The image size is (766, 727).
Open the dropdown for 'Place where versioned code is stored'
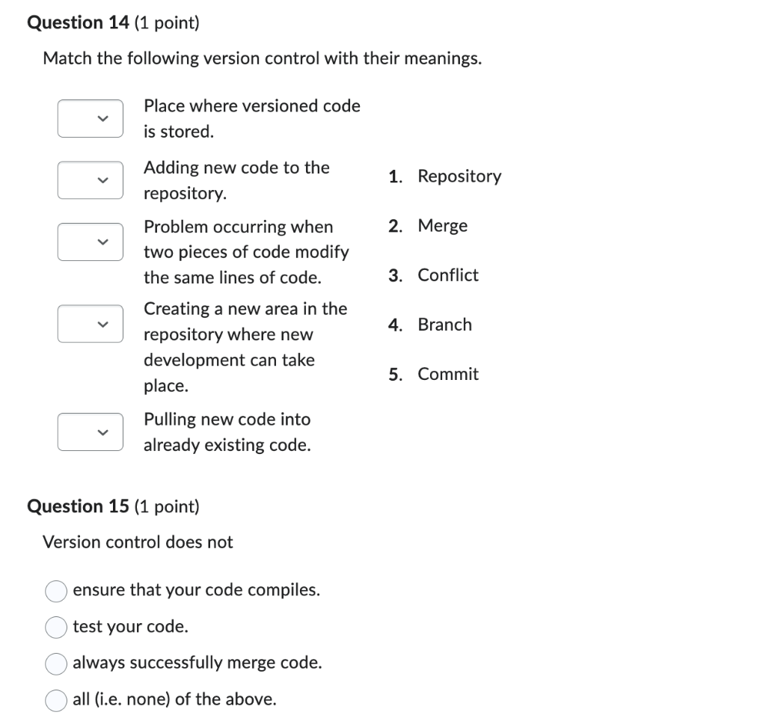(x=90, y=118)
